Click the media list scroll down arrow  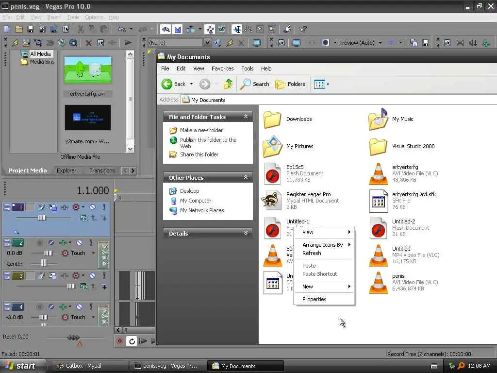click(x=130, y=149)
